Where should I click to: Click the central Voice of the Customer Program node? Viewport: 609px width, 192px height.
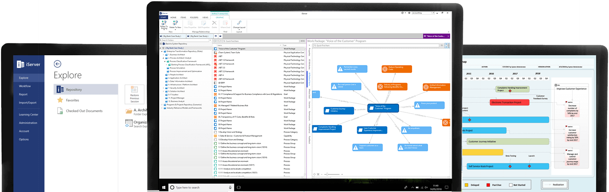[383, 108]
